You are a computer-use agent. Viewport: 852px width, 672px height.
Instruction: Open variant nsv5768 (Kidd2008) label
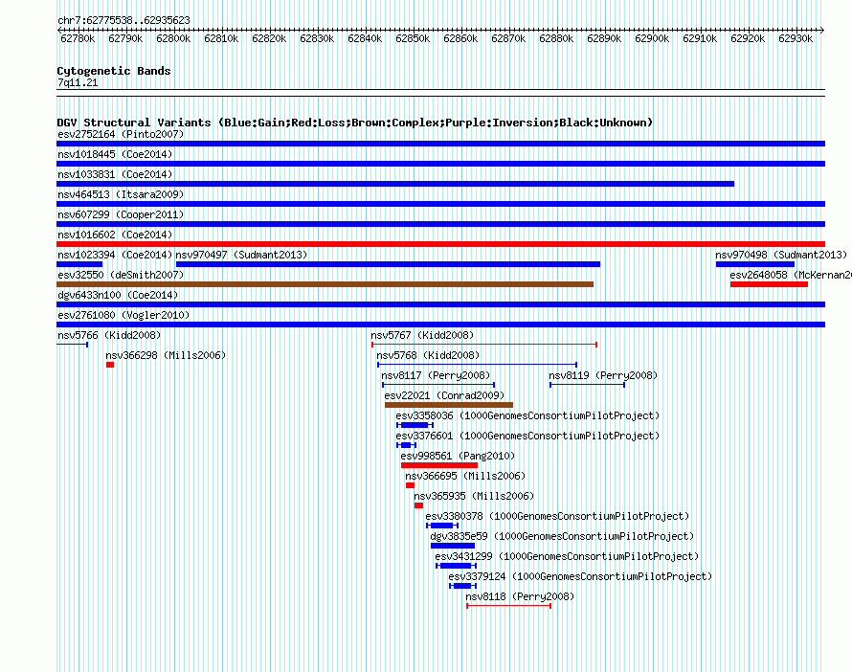pos(428,355)
